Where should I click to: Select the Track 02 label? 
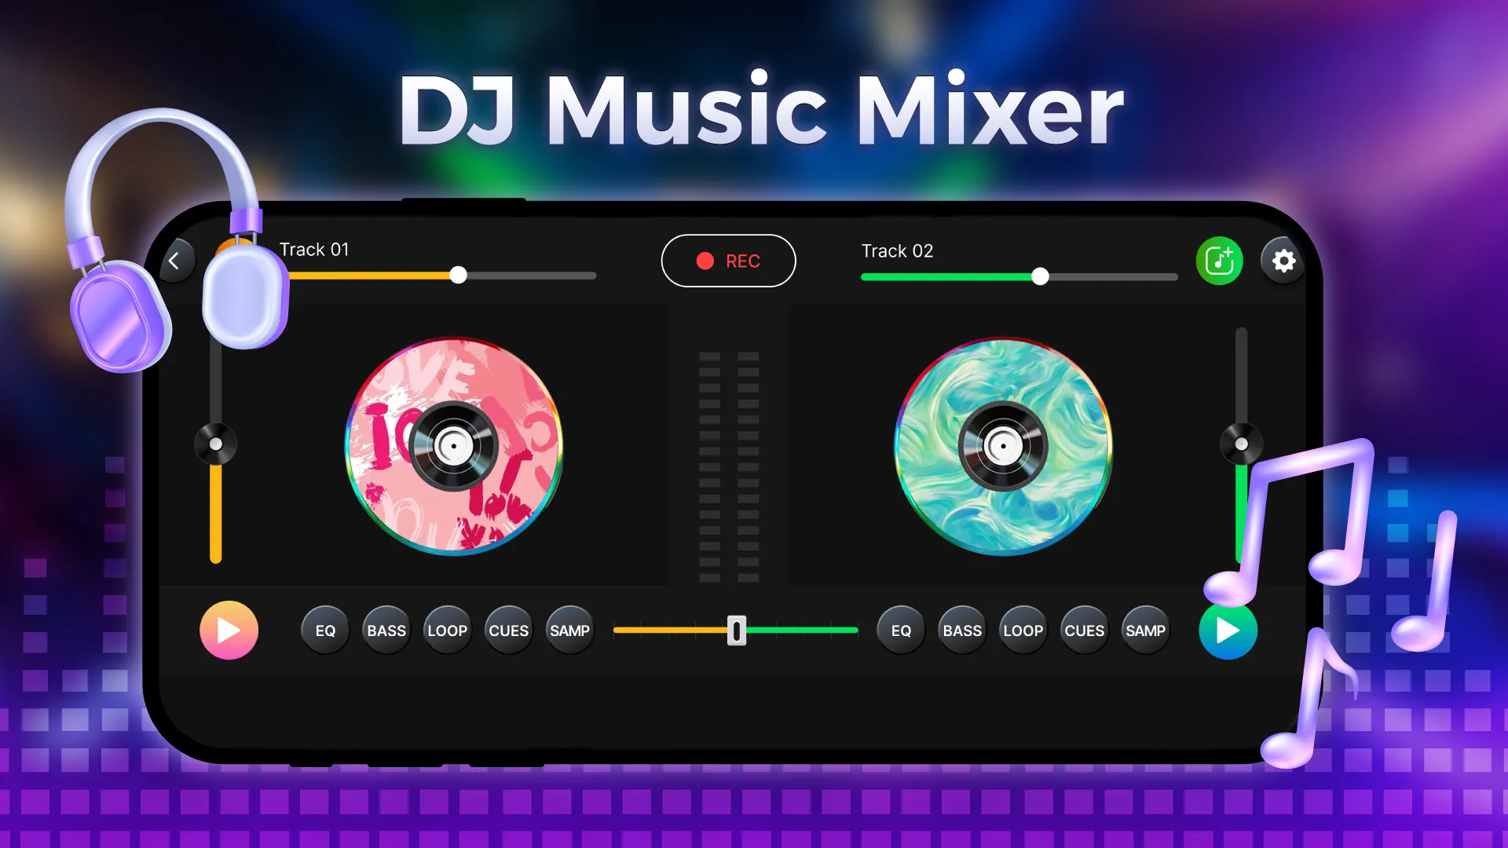click(x=898, y=251)
